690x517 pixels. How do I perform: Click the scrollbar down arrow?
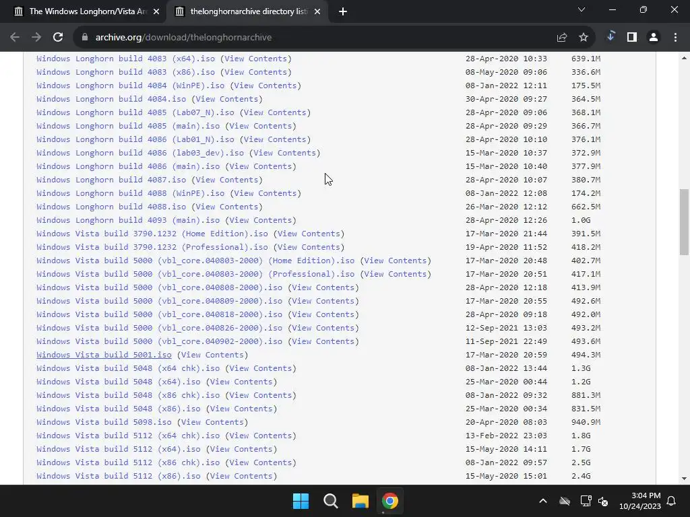coord(684,479)
